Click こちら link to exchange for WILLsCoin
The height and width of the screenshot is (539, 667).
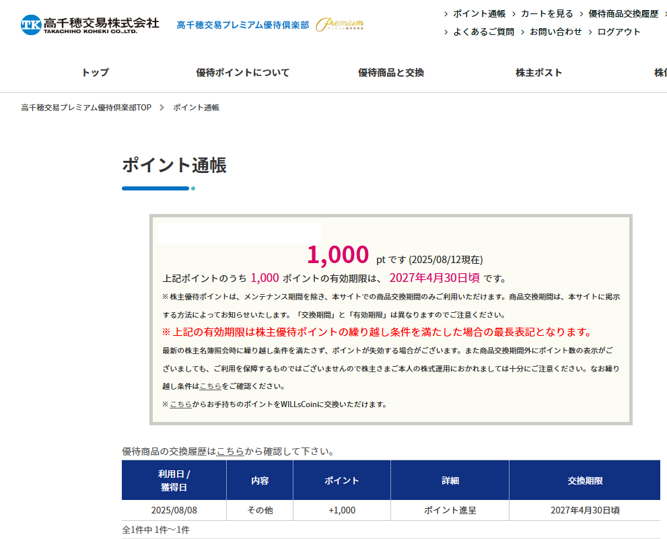tap(180, 404)
